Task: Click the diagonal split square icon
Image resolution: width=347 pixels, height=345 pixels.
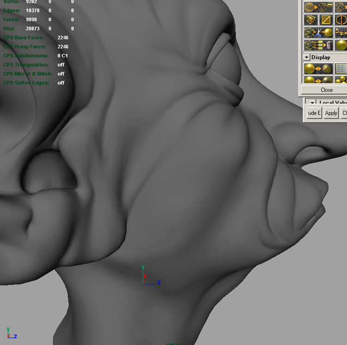Action: point(326,20)
